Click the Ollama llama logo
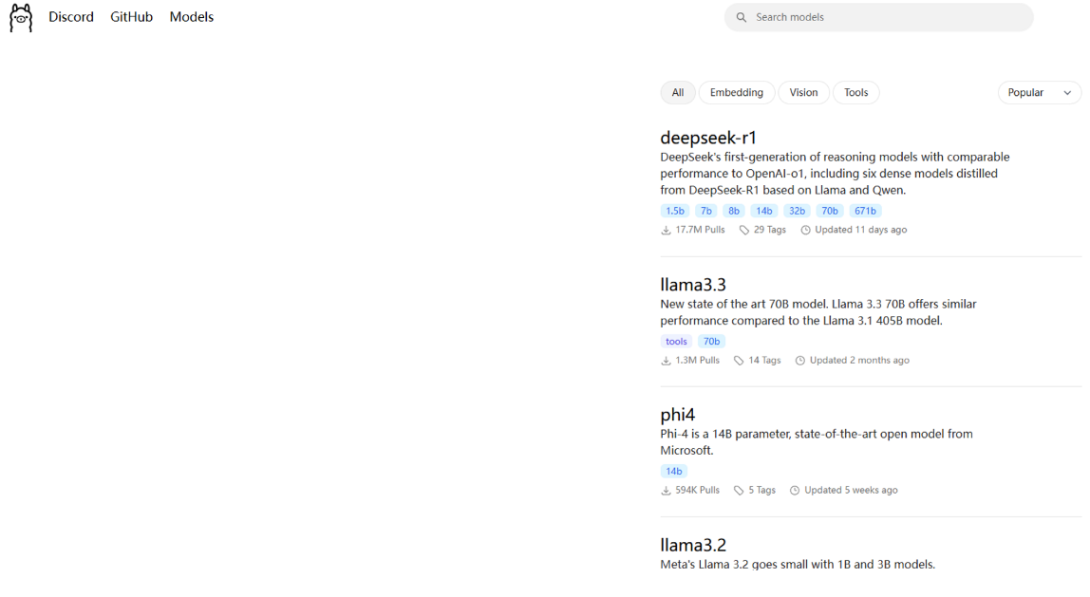Screen dimensions: 1090x597 pos(21,17)
